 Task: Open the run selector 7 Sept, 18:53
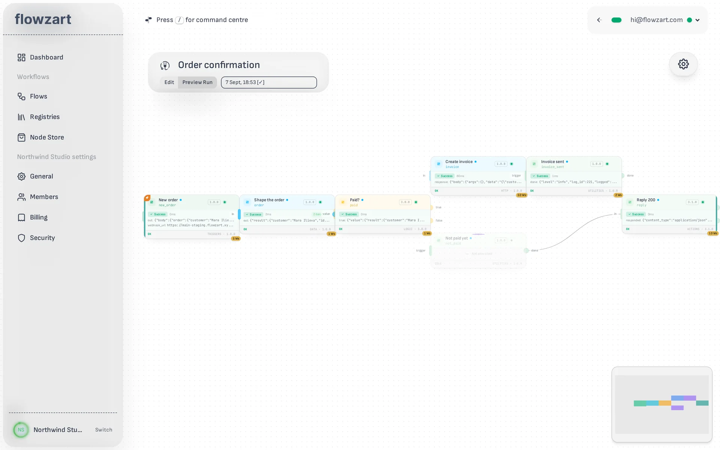pyautogui.click(x=269, y=82)
